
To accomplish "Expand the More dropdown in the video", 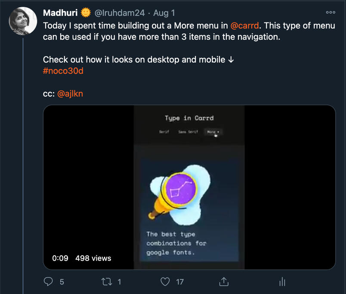I will [x=213, y=132].
